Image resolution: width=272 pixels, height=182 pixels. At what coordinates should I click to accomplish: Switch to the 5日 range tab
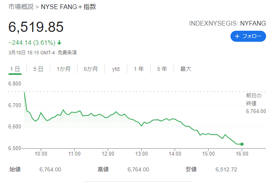pyautogui.click(x=38, y=69)
